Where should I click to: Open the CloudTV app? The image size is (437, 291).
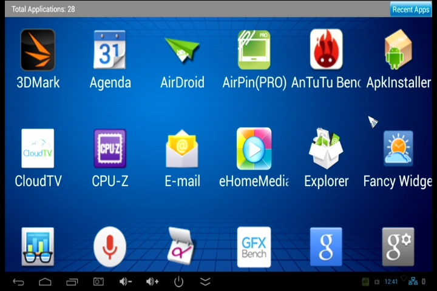(38, 149)
